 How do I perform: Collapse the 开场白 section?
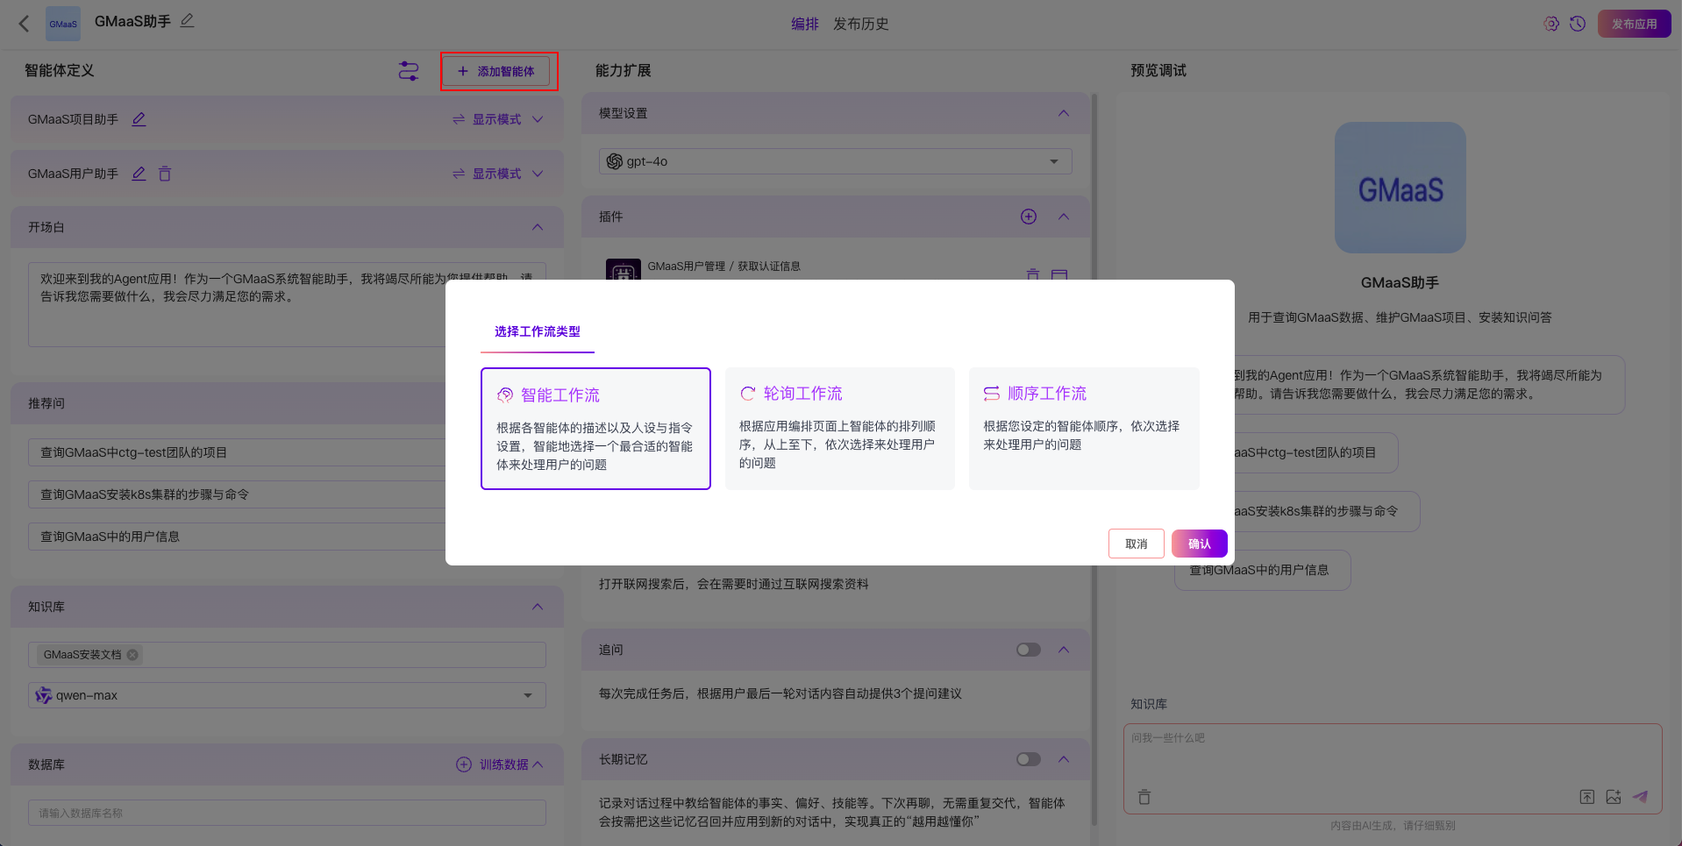point(538,227)
